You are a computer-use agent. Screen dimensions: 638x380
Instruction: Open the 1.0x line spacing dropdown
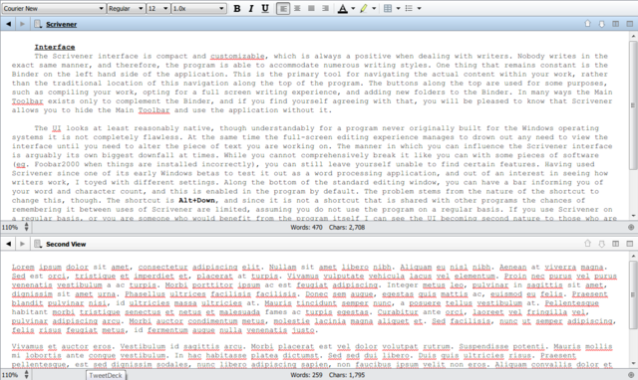pos(198,9)
